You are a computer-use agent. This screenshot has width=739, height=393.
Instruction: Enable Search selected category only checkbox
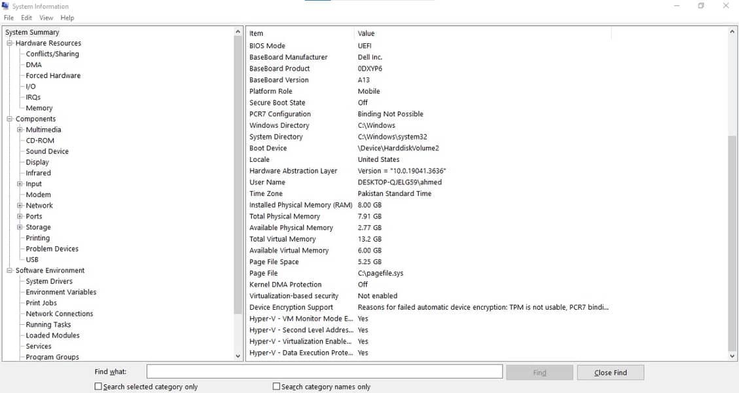pyautogui.click(x=99, y=386)
